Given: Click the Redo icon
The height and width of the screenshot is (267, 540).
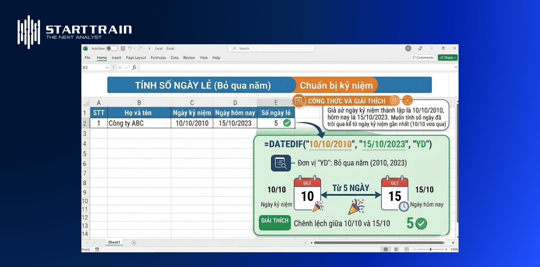Looking at the screenshot, I should [x=140, y=48].
